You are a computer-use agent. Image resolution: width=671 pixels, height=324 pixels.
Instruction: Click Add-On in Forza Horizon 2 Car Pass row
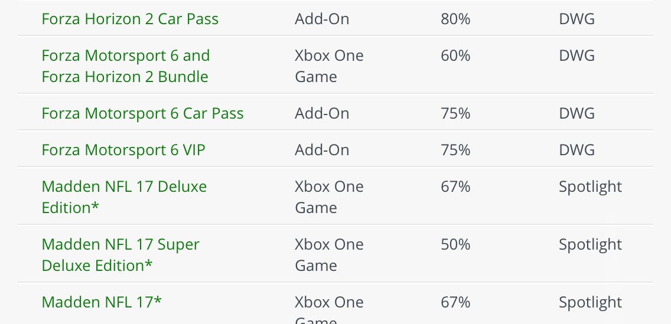coord(322,19)
